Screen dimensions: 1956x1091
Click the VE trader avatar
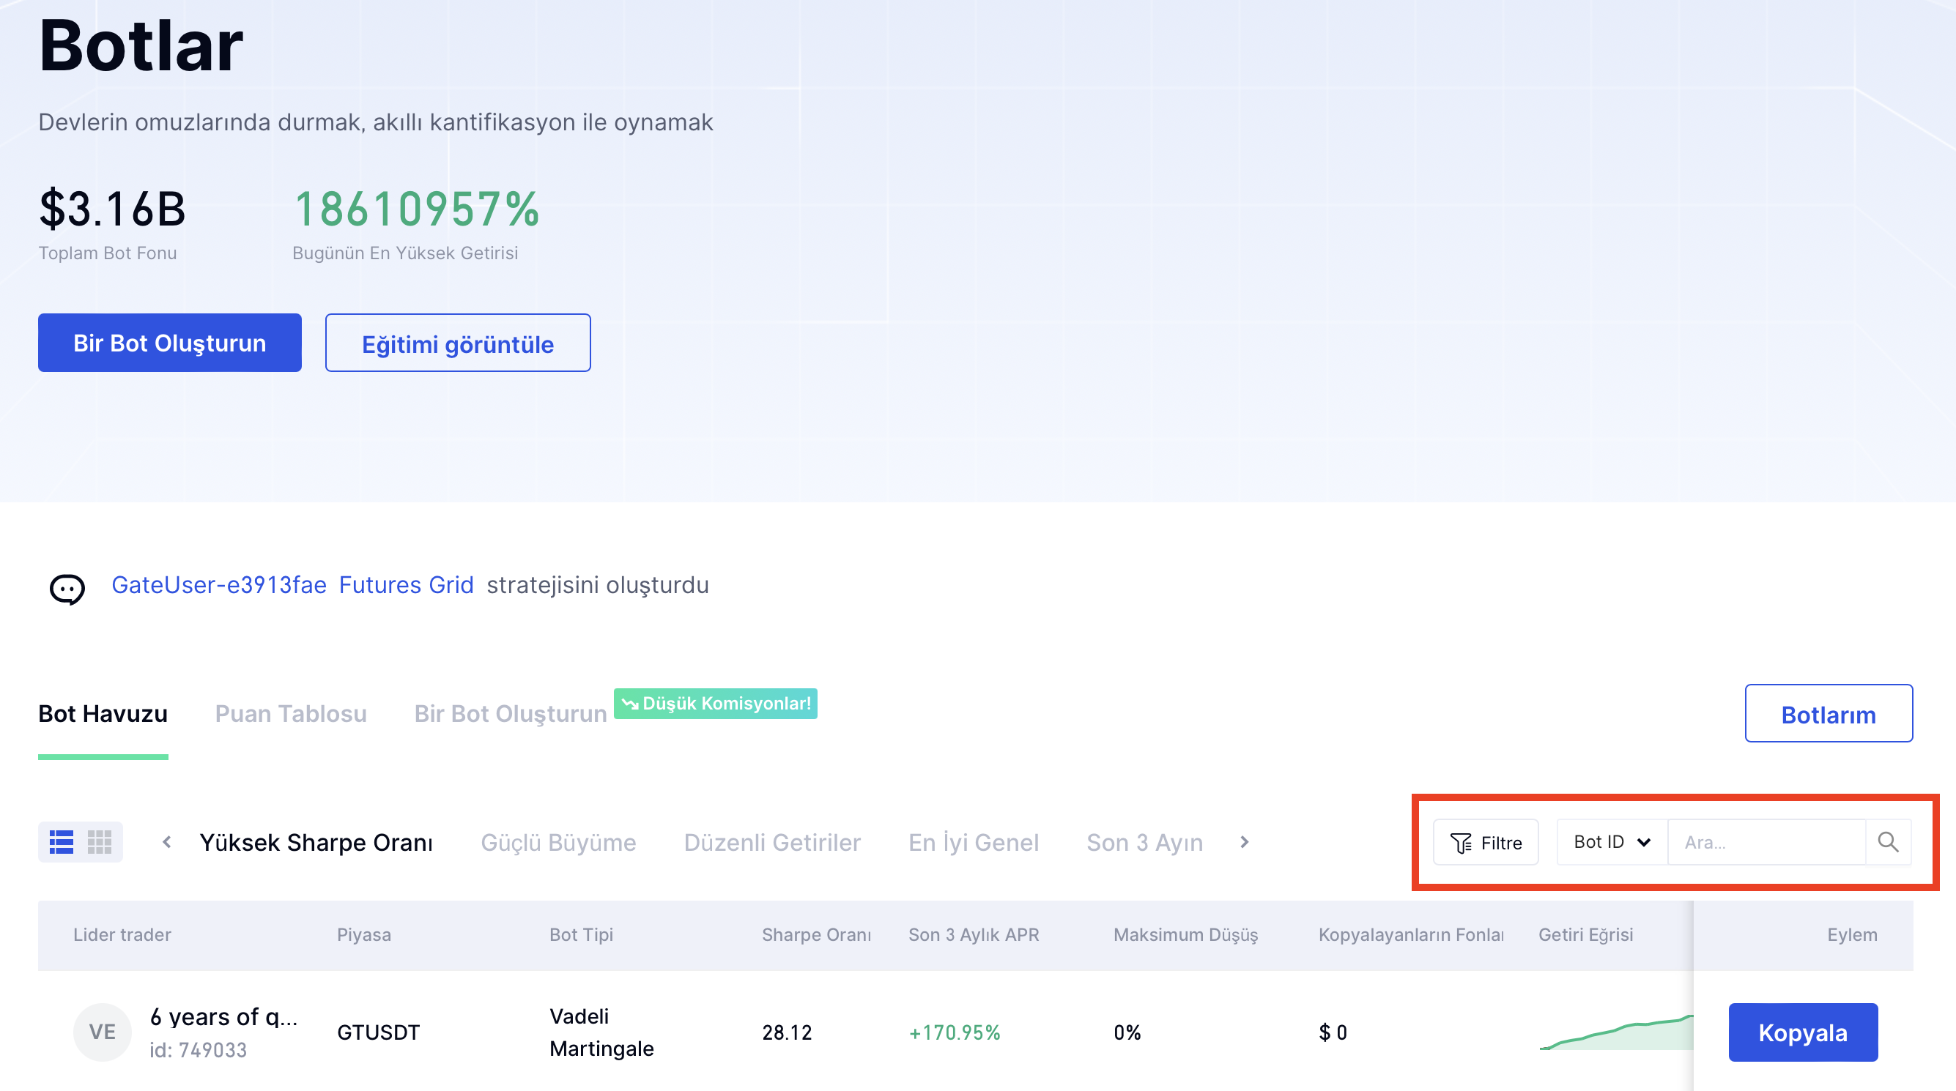(103, 1032)
